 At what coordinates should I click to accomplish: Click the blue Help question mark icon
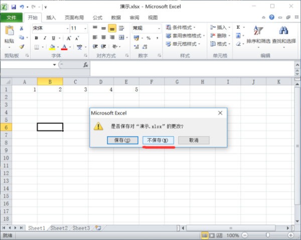[271, 17]
